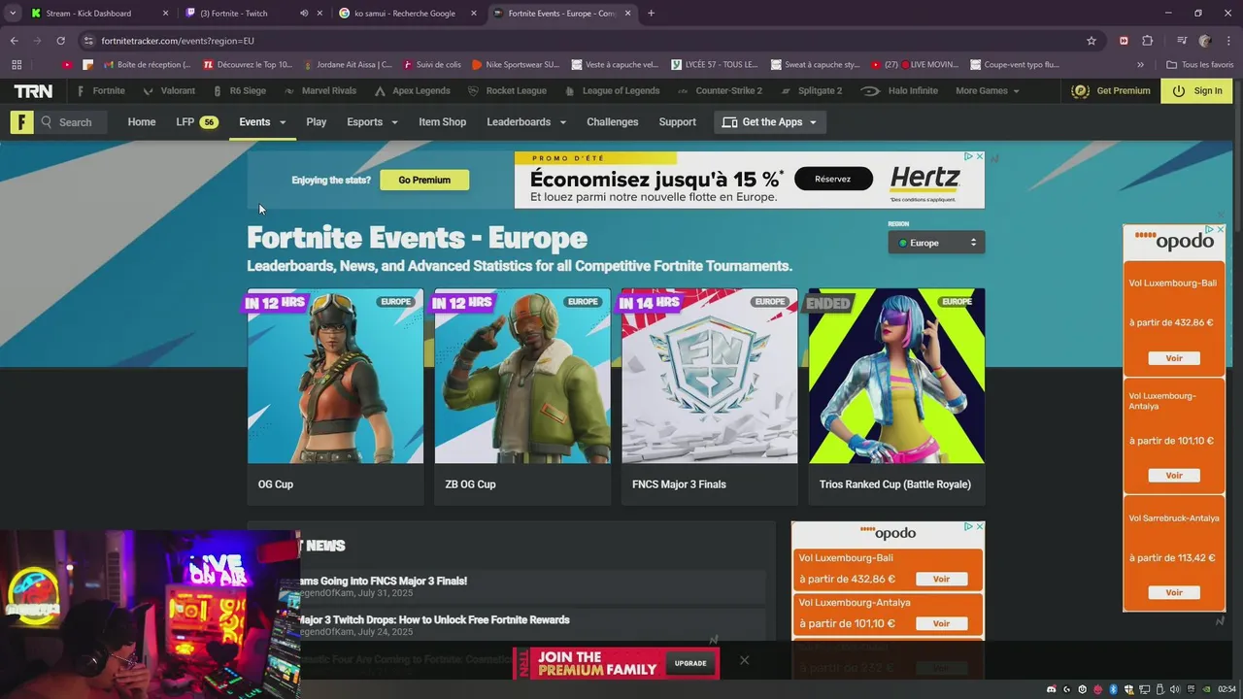Viewport: 1243px width, 699px height.
Task: Click the Discord tray icon
Action: [1051, 689]
